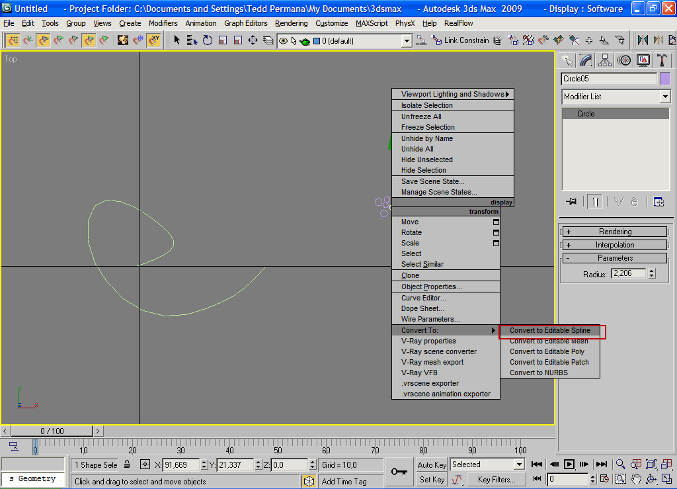
Task: Click the Zoom Extents All icon
Action: [x=666, y=465]
